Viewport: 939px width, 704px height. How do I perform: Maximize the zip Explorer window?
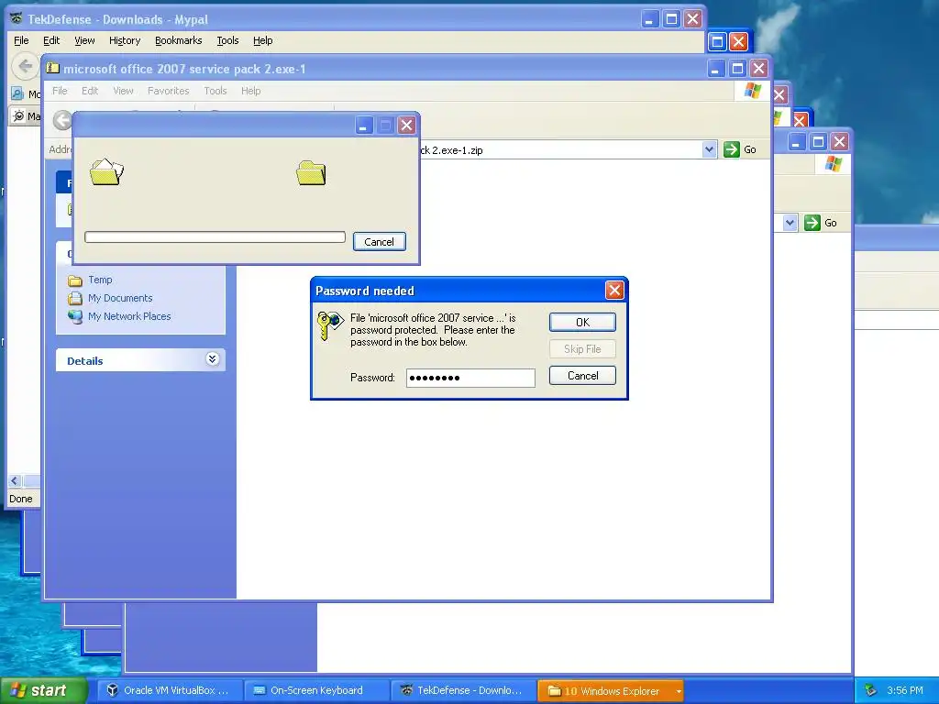click(737, 68)
